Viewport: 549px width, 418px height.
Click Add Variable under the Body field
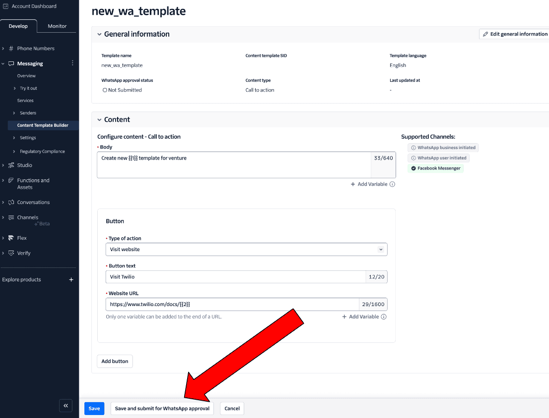[369, 184]
